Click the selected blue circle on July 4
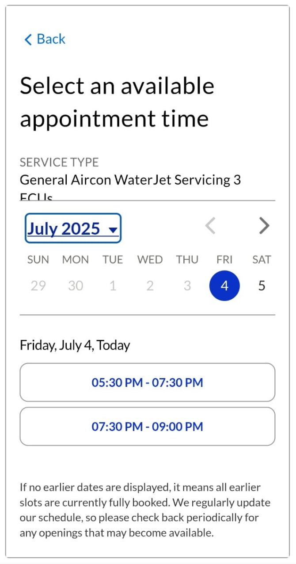This screenshot has height=564, width=296. 224,286
